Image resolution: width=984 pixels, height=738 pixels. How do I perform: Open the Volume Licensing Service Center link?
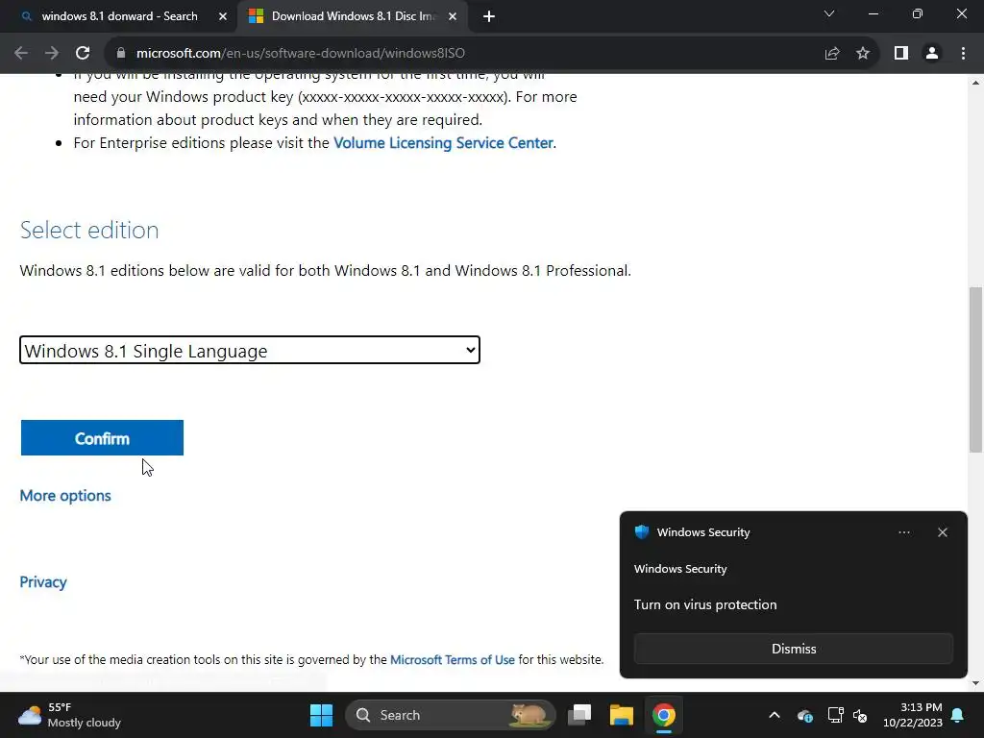(443, 143)
